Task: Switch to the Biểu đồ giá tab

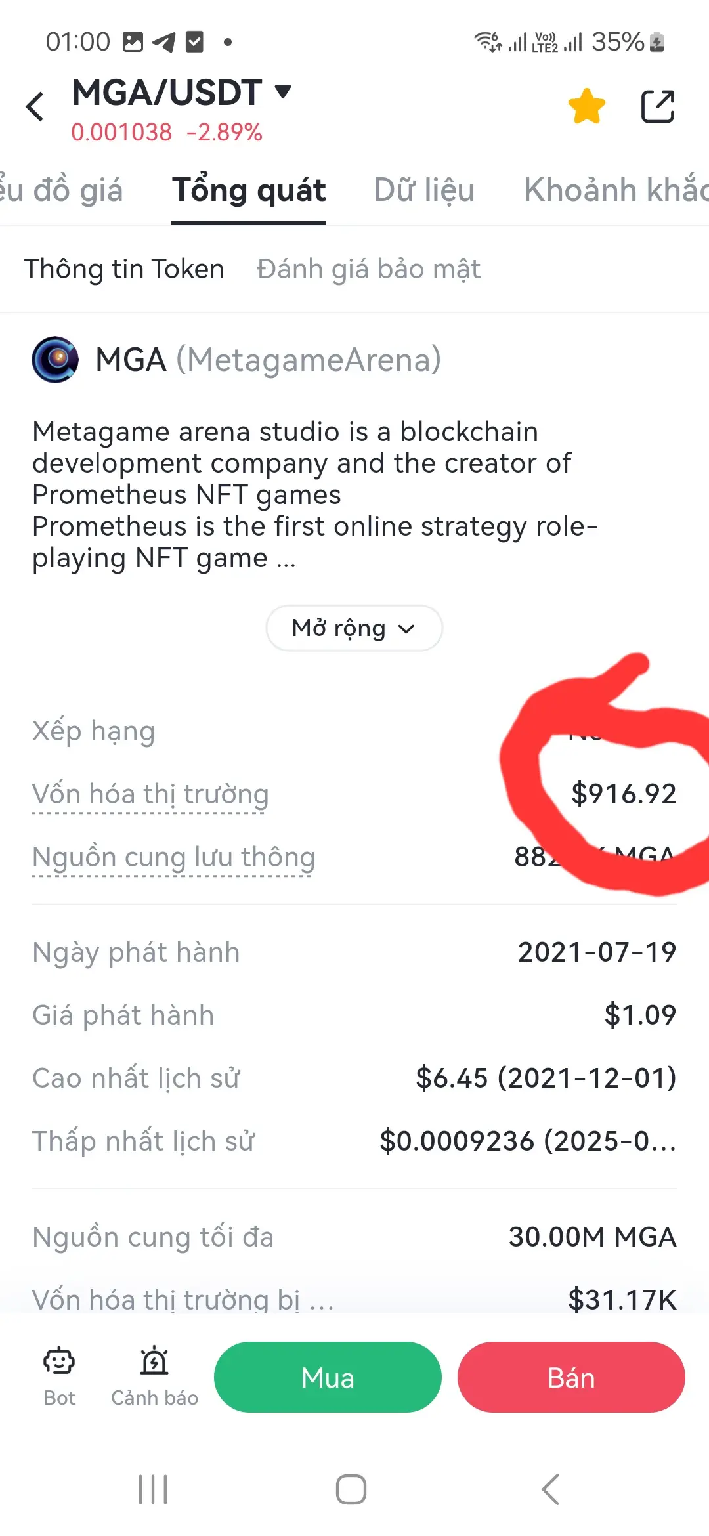Action: [x=61, y=190]
